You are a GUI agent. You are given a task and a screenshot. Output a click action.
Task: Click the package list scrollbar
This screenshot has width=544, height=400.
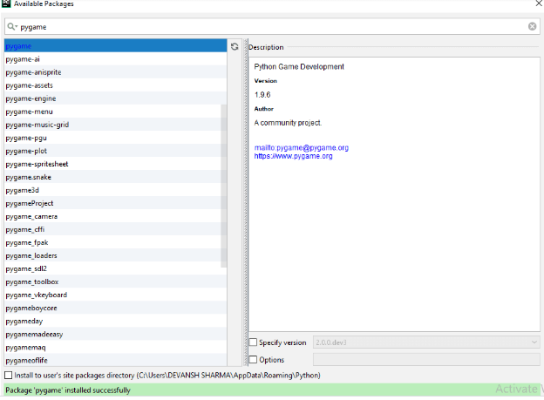(x=224, y=186)
